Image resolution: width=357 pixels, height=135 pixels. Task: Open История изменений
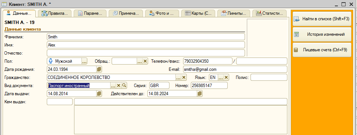(322, 34)
